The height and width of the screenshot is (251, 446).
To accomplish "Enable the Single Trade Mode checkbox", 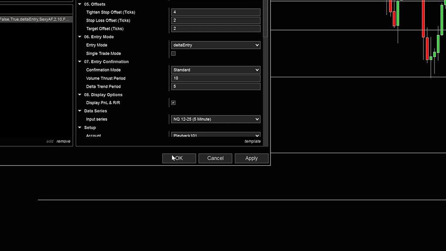I will [x=173, y=54].
